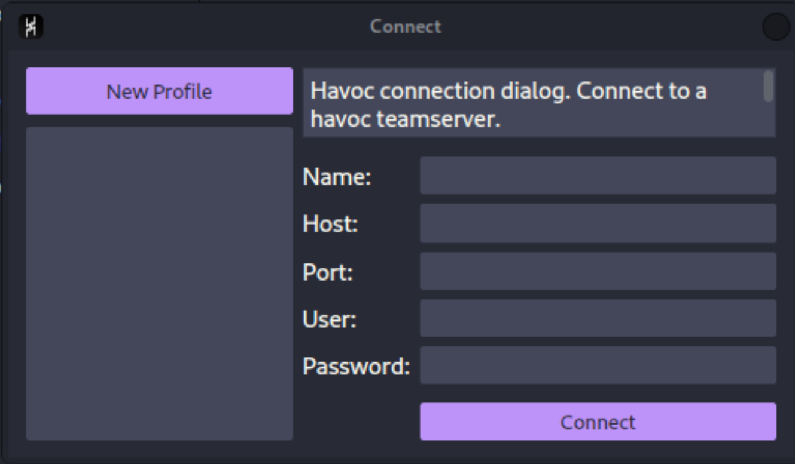Click the description box scrollbar handle
Image resolution: width=795 pixels, height=464 pixels.
[768, 87]
